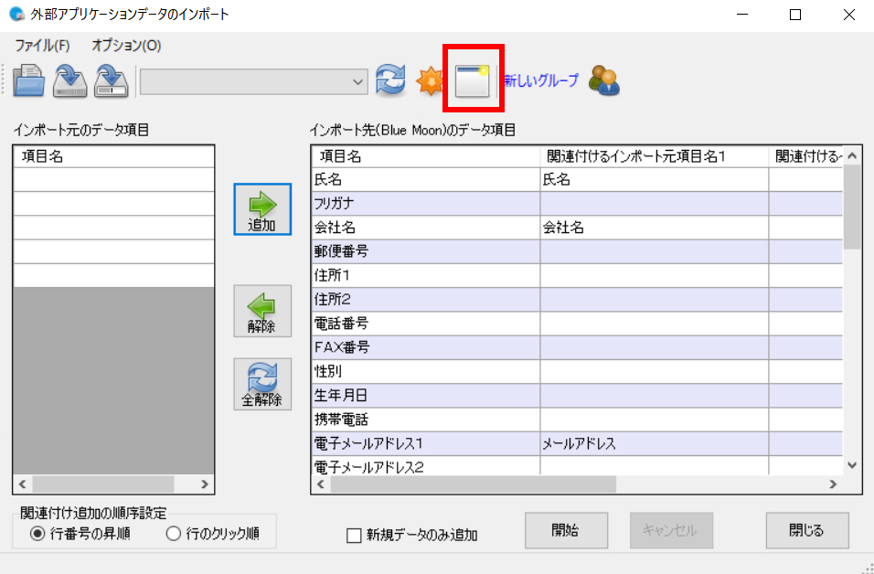Click the new window icon in toolbar
The width and height of the screenshot is (874, 574).
click(473, 80)
